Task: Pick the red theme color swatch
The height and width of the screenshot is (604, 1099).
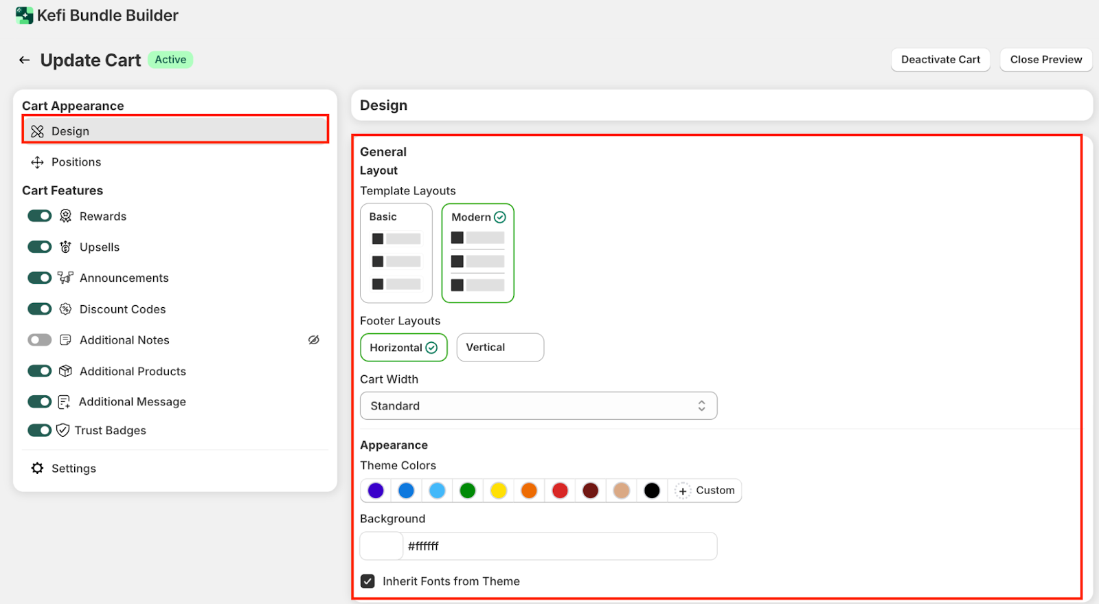Action: click(560, 491)
